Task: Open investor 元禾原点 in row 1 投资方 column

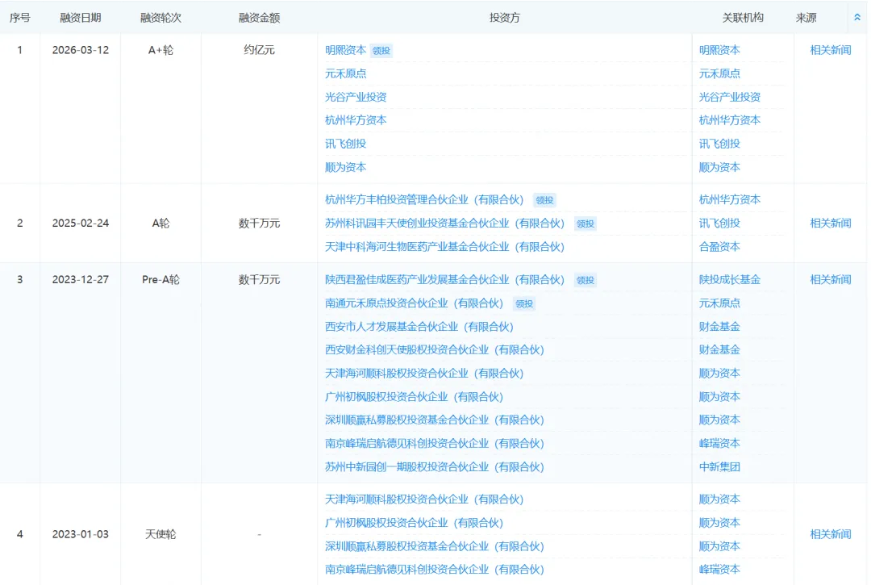Action: click(345, 73)
